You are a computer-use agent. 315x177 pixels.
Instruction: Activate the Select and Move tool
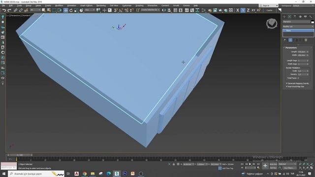[x=65, y=10]
